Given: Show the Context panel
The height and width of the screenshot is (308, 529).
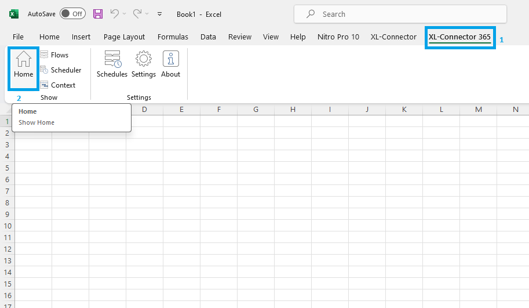Looking at the screenshot, I should click(58, 85).
